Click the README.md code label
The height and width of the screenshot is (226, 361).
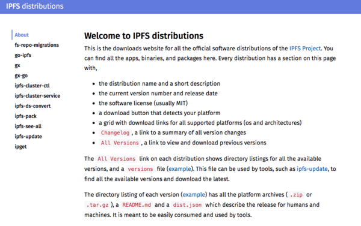[137, 205]
